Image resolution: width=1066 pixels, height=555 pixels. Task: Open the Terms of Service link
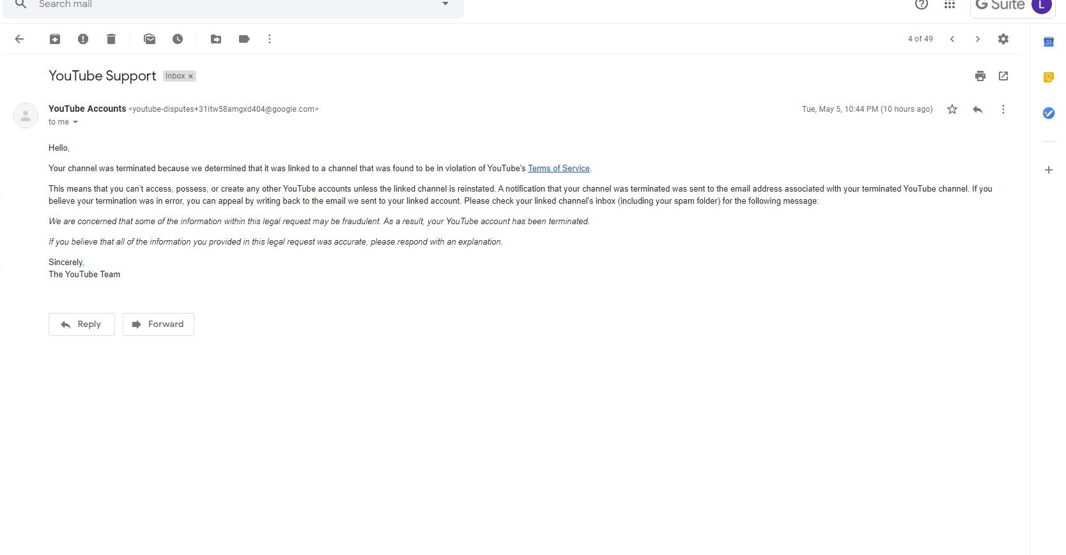(x=559, y=169)
